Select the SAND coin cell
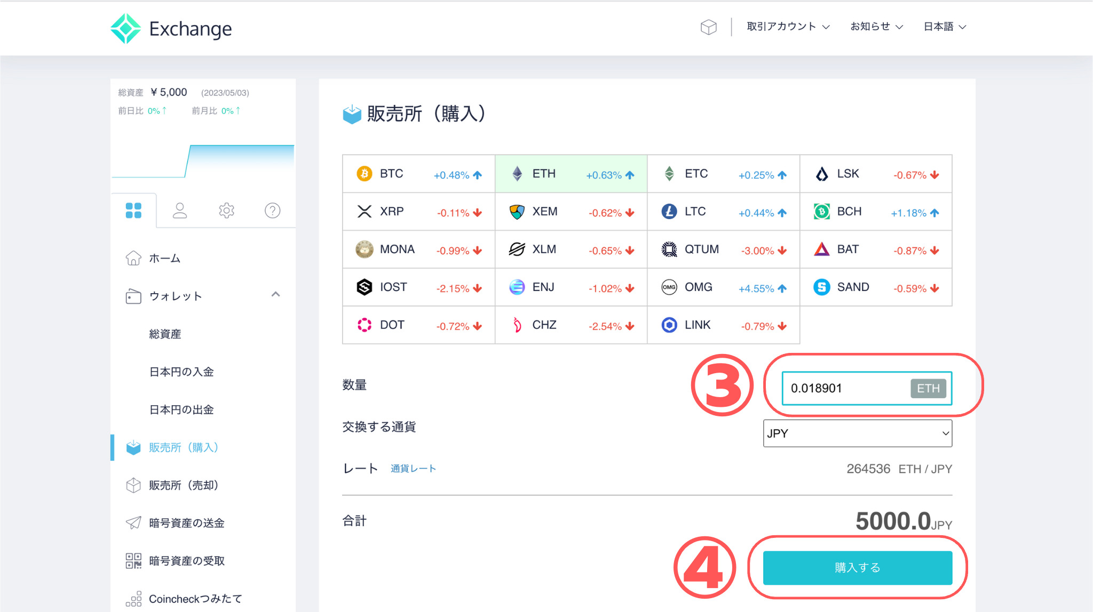 (x=876, y=287)
